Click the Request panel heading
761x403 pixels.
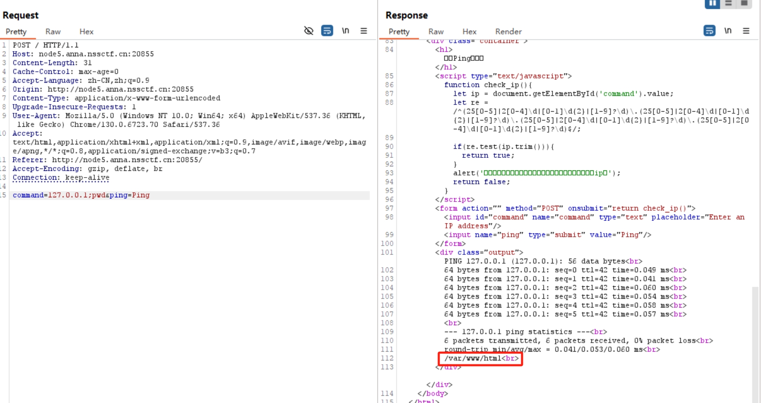(x=20, y=15)
